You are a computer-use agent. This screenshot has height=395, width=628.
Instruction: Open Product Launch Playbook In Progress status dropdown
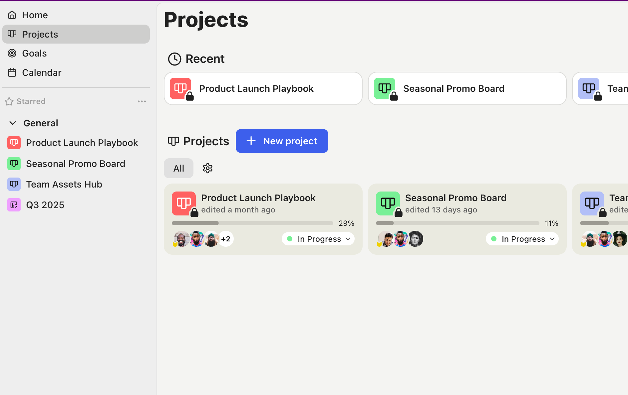click(x=318, y=239)
